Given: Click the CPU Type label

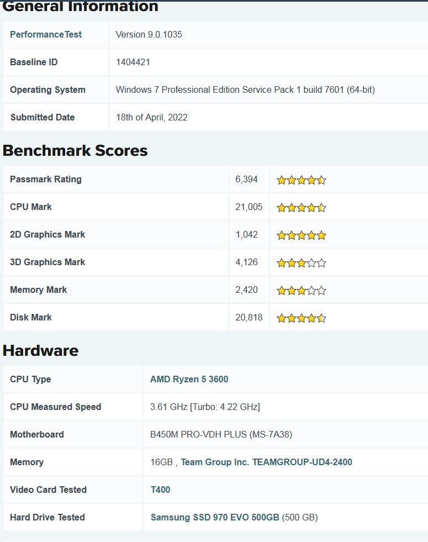Looking at the screenshot, I should coord(30,380).
